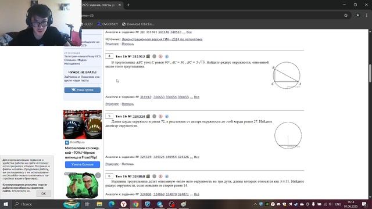Expand Решение under task 311912
Image resolution: width=372 pixels, height=209 pixels.
(112, 104)
